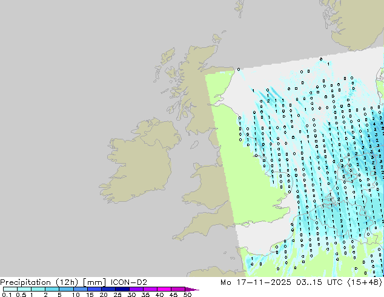
Task: Click the above-50 mm arrow tip
Action: click(x=192, y=289)
